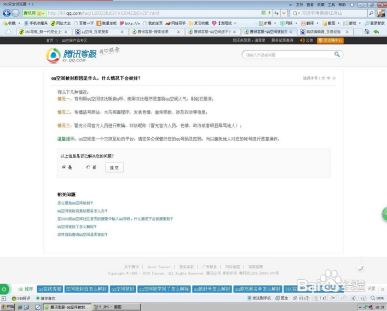Click the search icon in Tencent support search
The width and height of the screenshot is (387, 311).
tap(337, 54)
